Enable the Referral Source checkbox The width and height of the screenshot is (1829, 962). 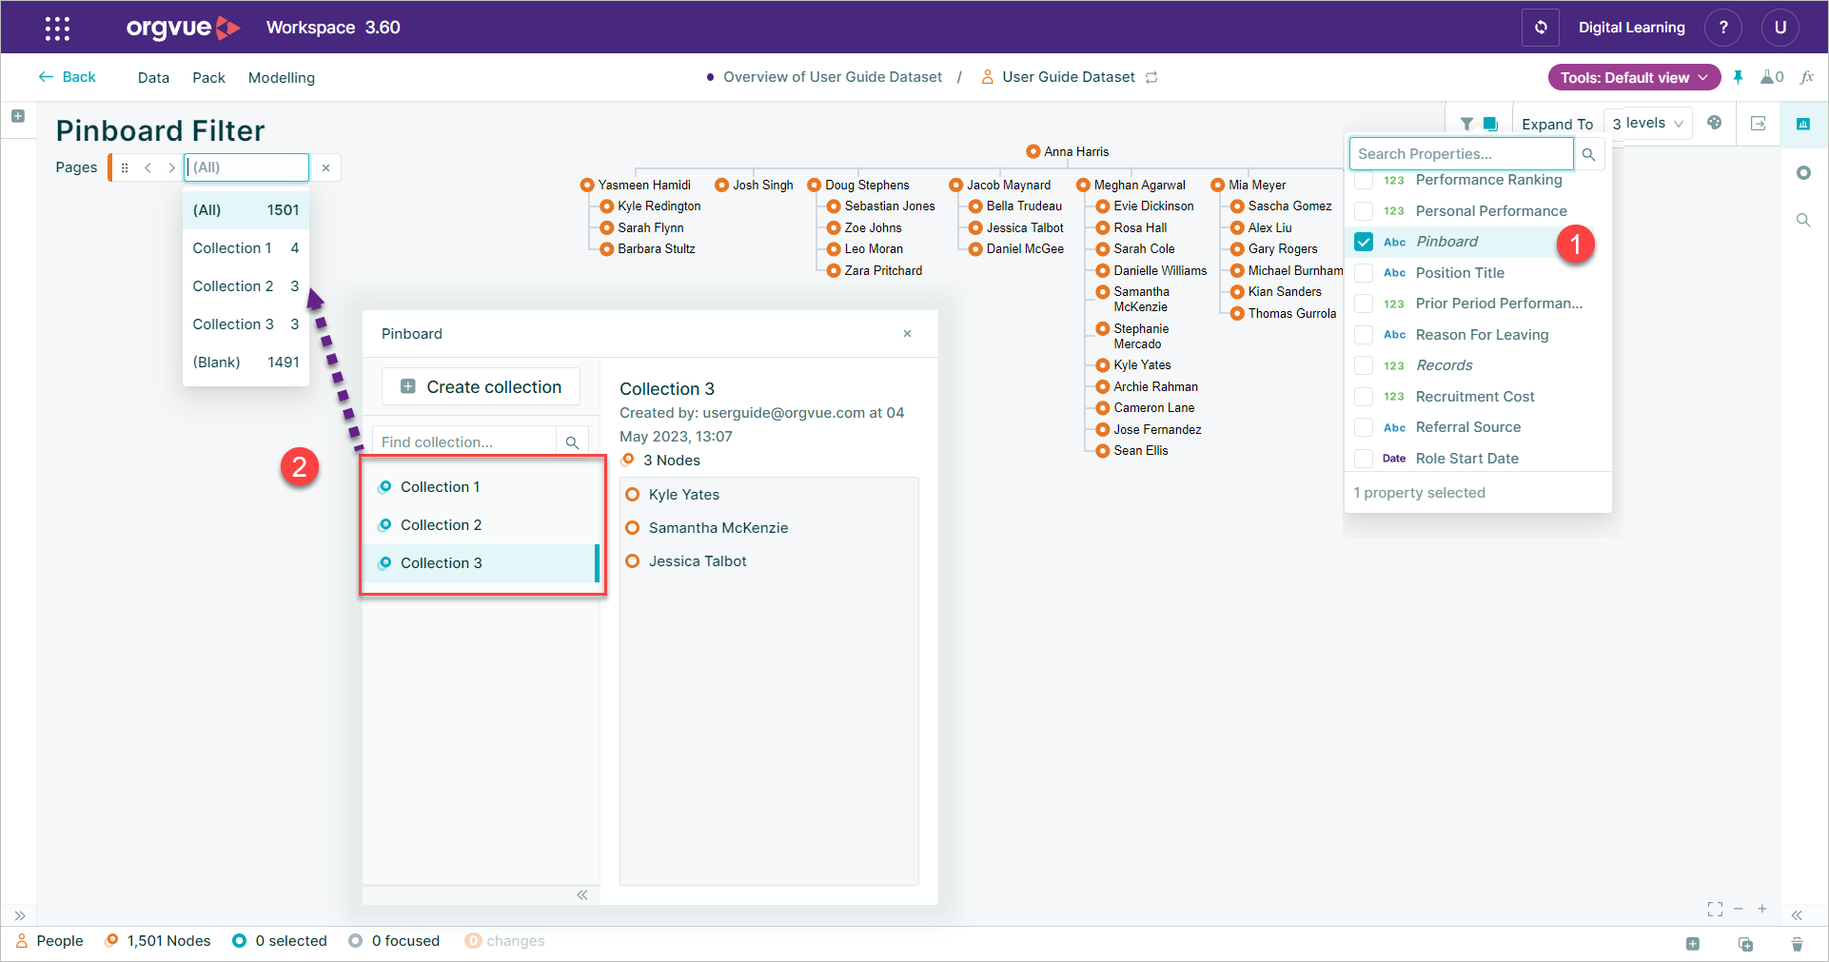tap(1364, 427)
